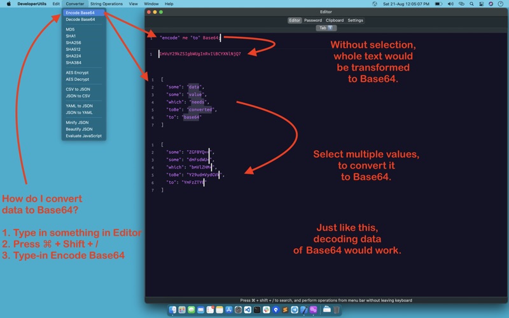Open Reminders app with notification badge
This screenshot has height=318, width=509.
pyautogui.click(x=210, y=310)
